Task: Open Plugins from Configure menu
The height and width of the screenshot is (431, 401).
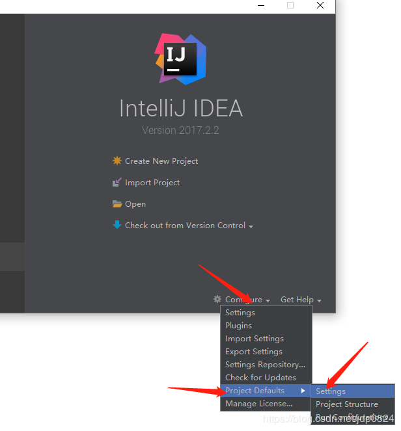Action: [x=266, y=326]
